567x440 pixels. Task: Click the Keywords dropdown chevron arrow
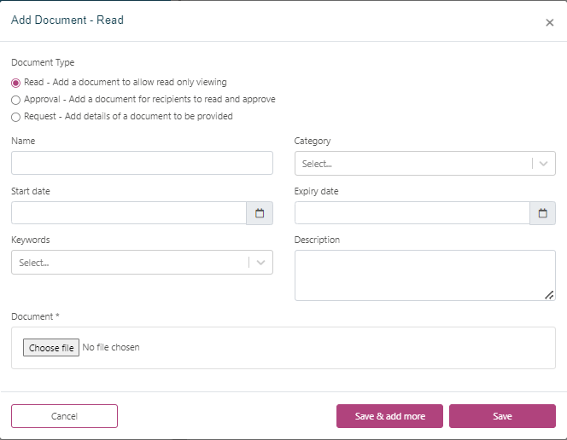261,263
